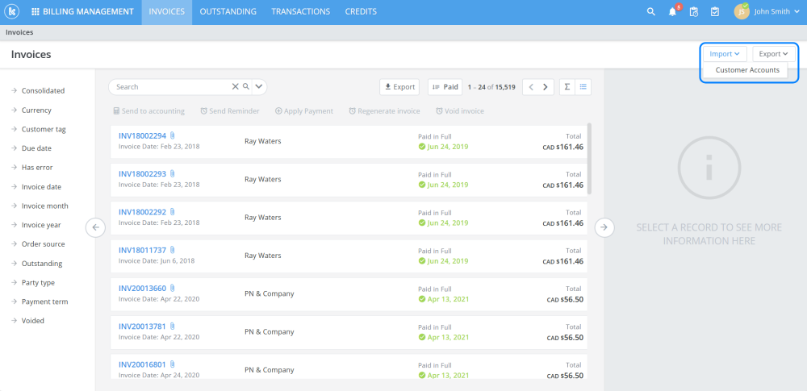
Task: Open invoice INV18011737
Action: [x=143, y=250]
